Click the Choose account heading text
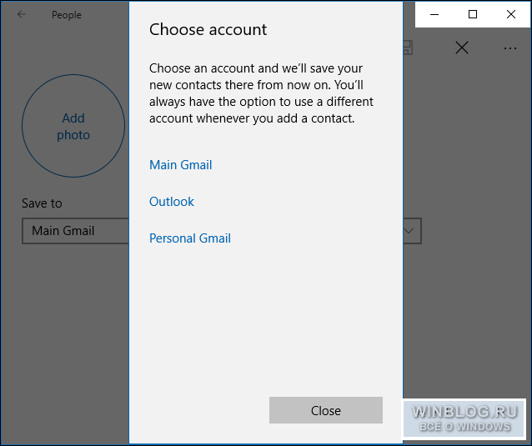532x446 pixels. tap(208, 29)
